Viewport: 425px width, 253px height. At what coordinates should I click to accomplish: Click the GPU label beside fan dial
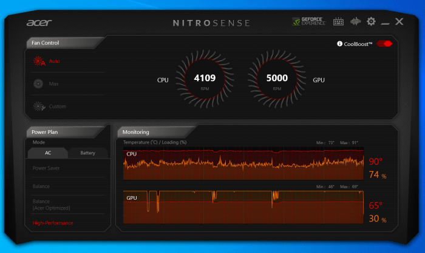(319, 80)
